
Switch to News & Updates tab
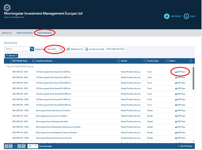(x=24, y=33)
